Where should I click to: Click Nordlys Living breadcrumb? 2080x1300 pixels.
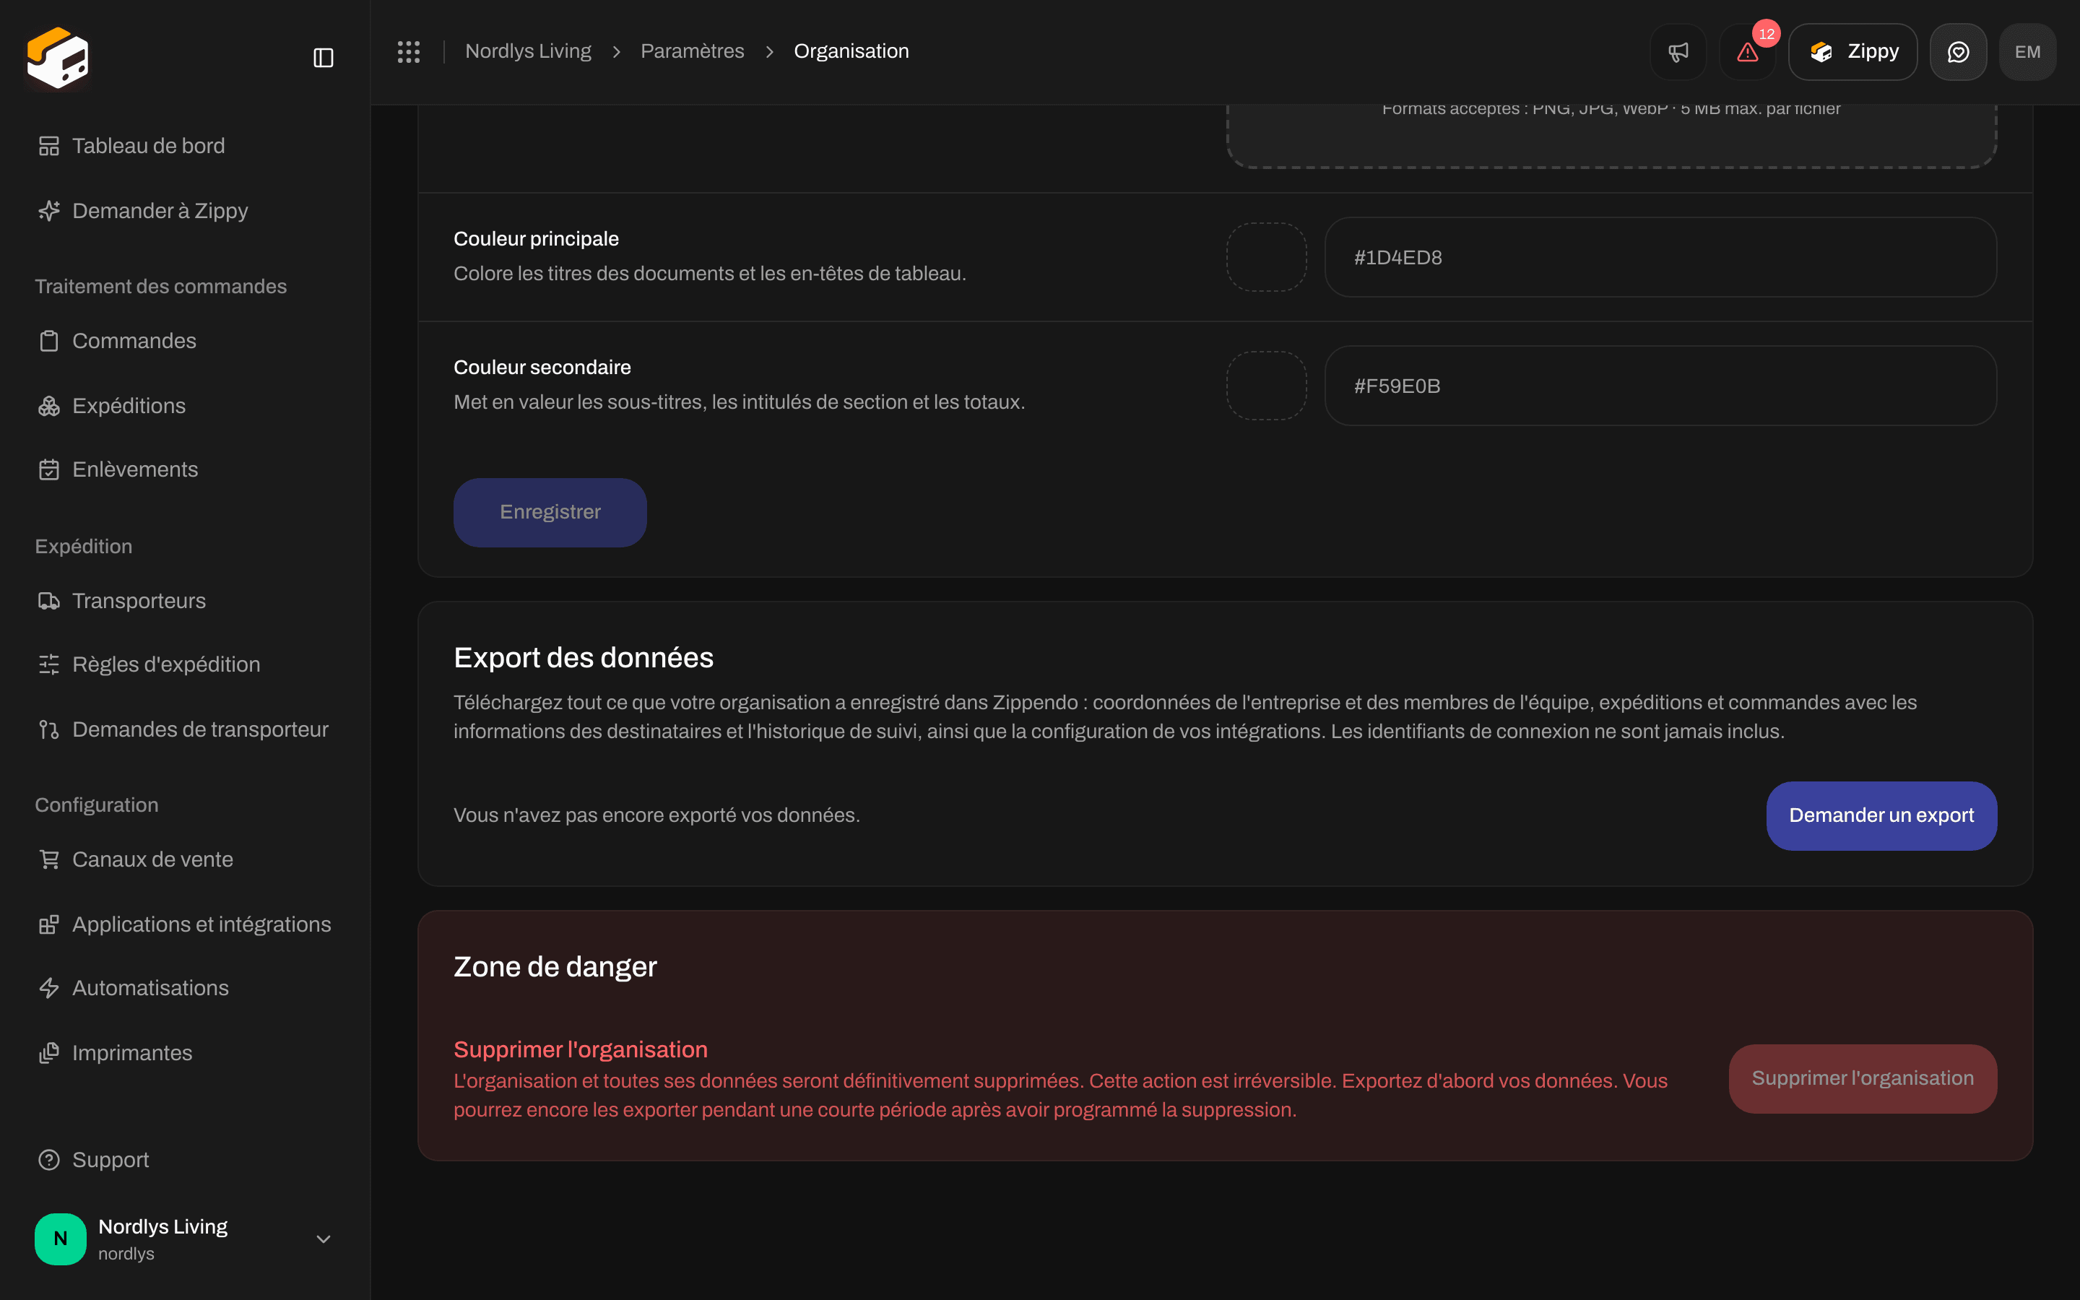coord(528,51)
